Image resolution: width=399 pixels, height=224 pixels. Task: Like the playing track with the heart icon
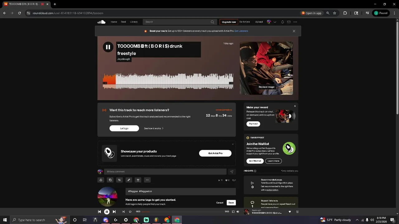click(x=290, y=212)
